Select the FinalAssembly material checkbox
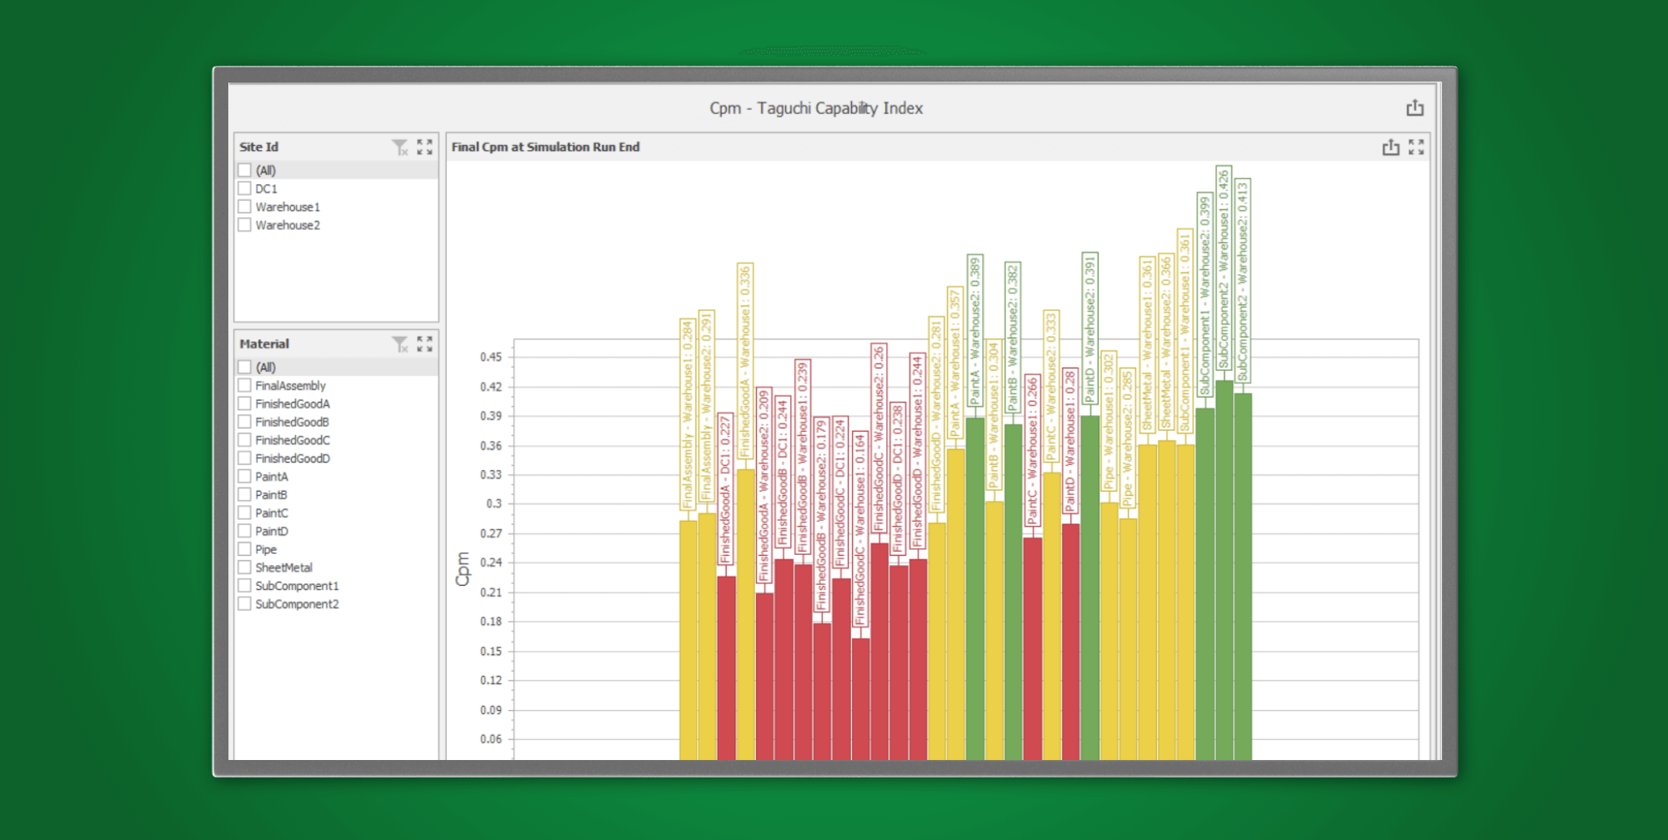This screenshot has height=840, width=1668. [x=244, y=385]
